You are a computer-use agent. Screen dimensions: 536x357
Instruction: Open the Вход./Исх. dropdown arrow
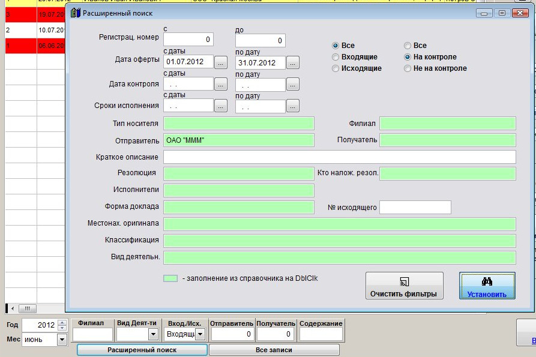coord(200,334)
